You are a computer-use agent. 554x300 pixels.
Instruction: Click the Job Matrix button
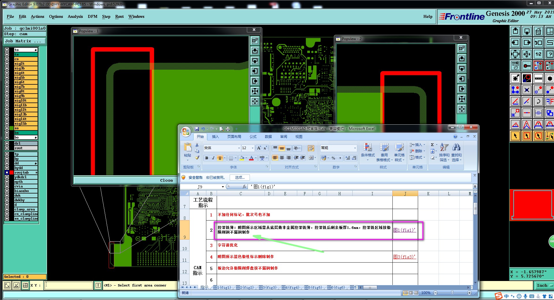[25, 41]
